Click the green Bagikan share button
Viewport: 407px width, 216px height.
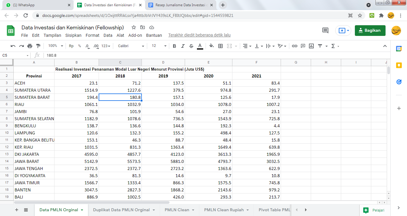370,30
